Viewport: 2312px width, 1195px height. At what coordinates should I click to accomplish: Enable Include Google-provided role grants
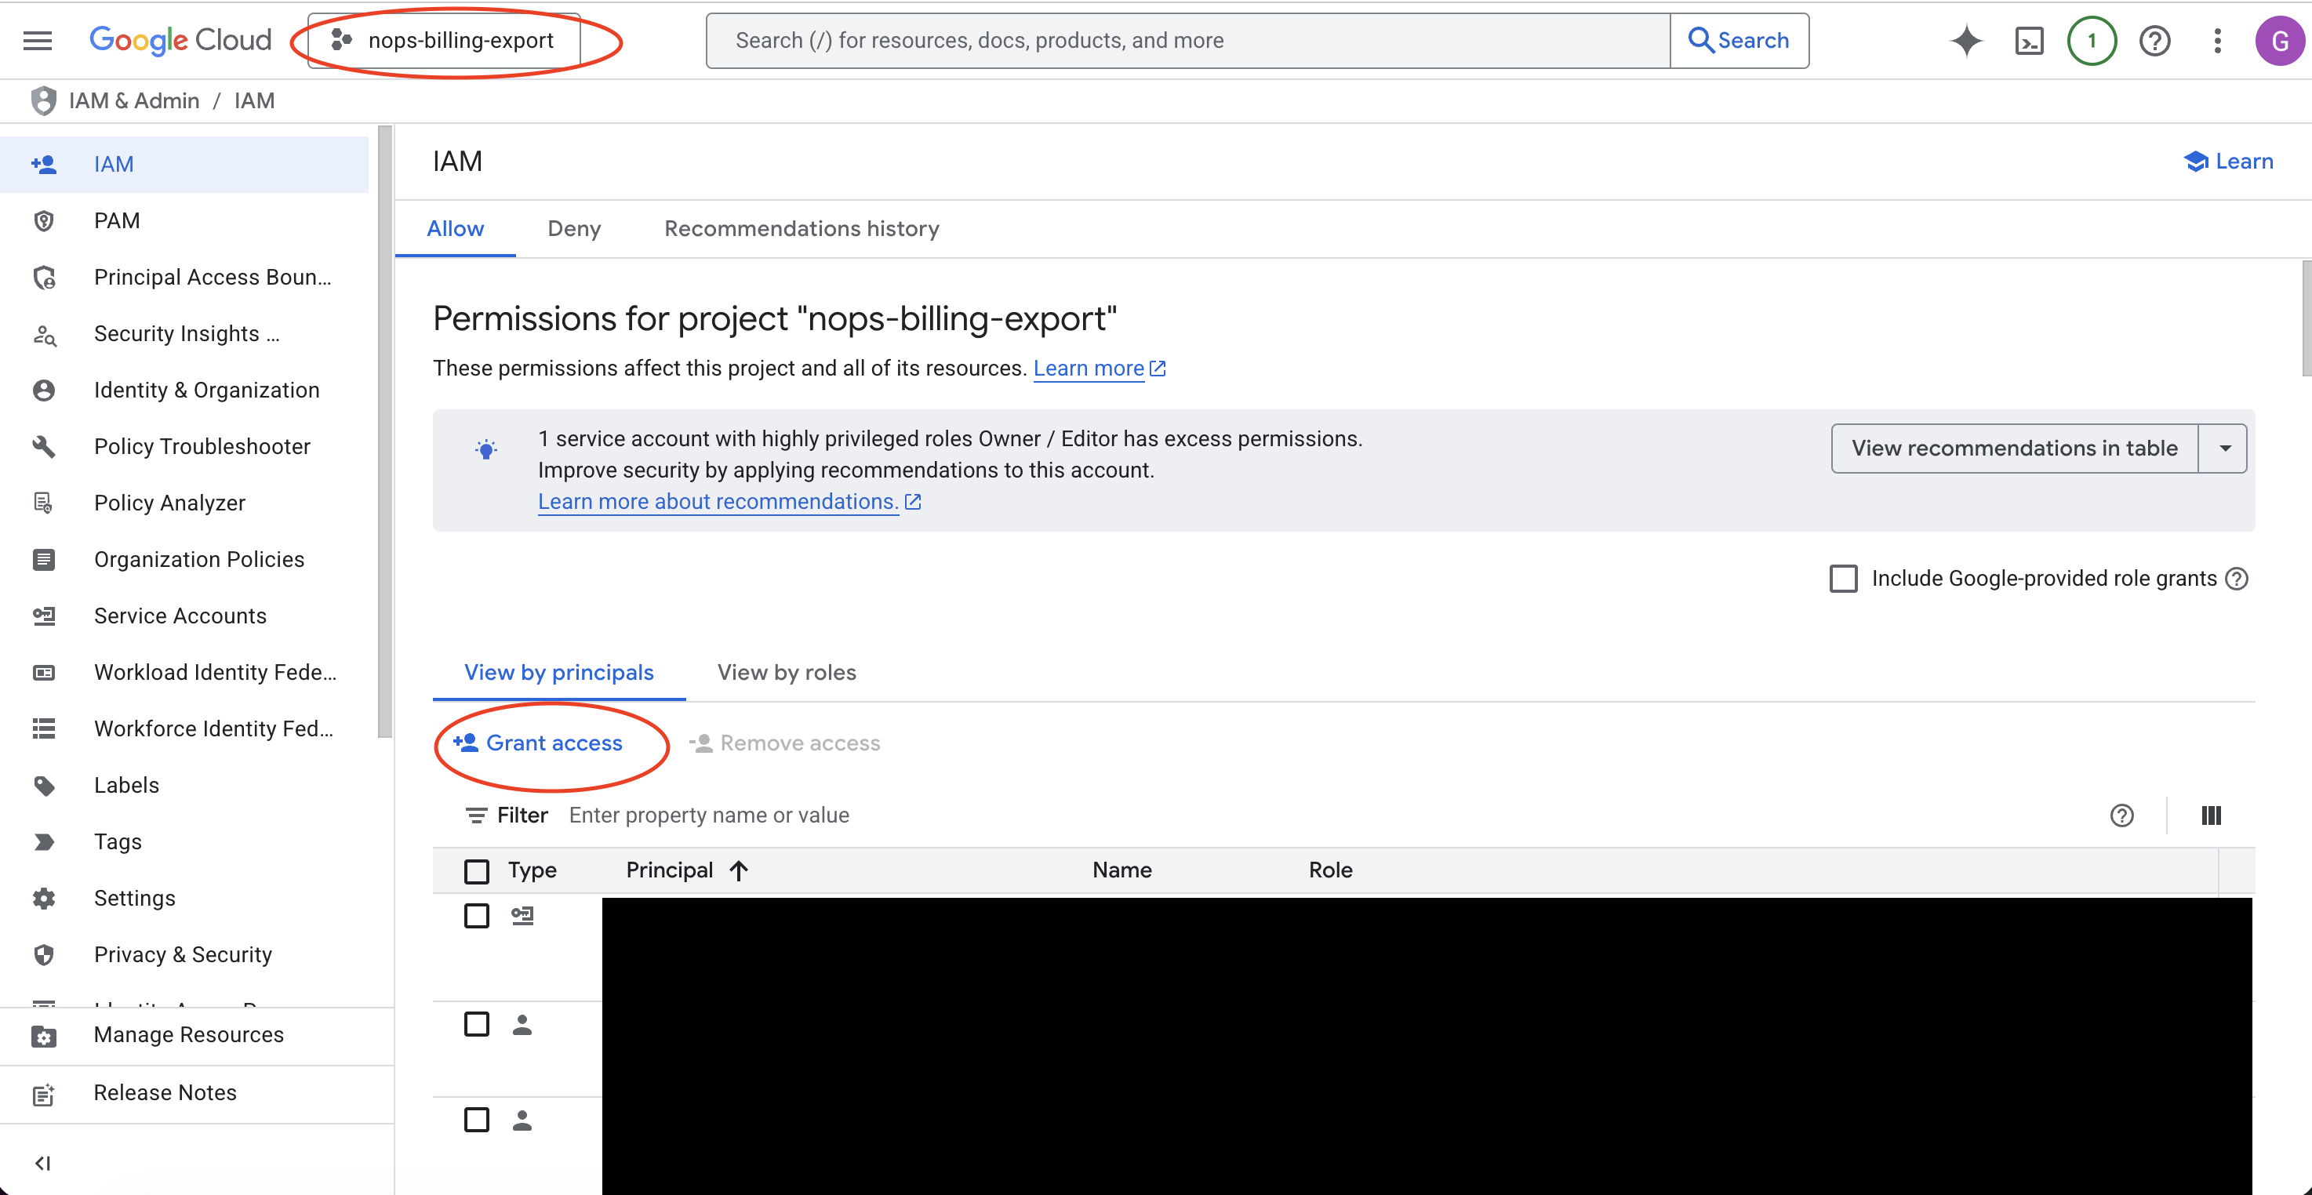[1844, 579]
